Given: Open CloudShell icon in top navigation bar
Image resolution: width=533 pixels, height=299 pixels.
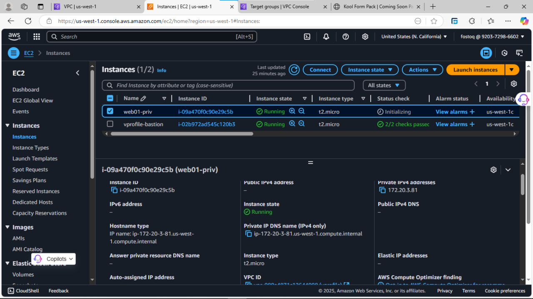Looking at the screenshot, I should [x=307, y=37].
